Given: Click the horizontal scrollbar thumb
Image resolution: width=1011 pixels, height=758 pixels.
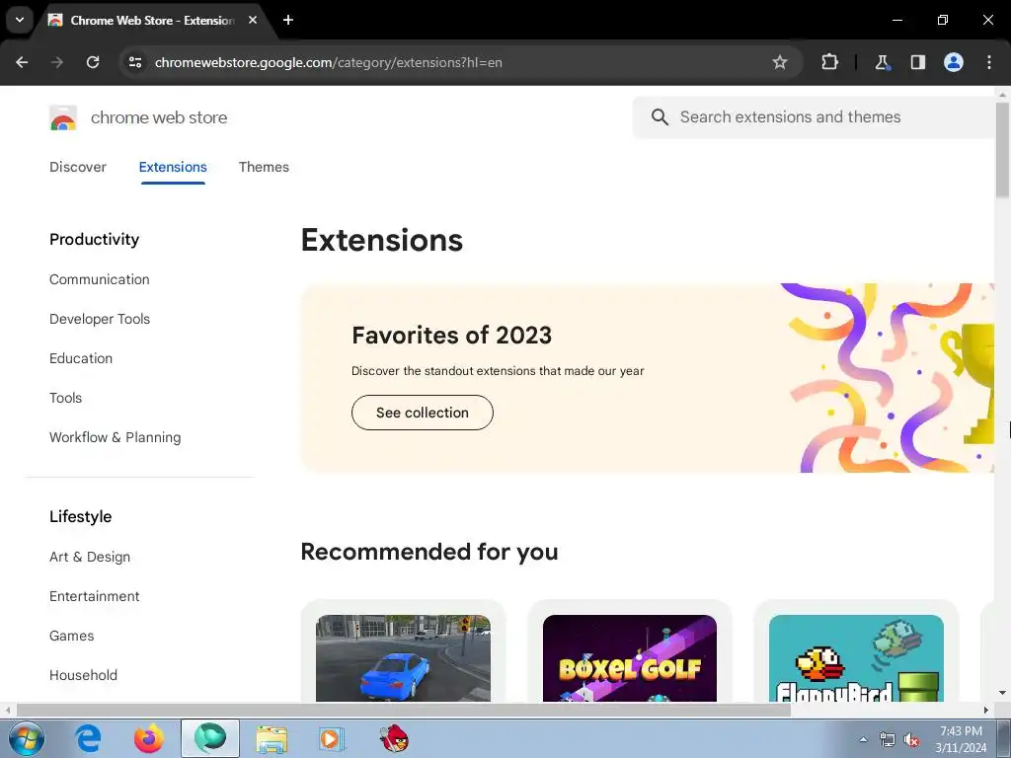Looking at the screenshot, I should coord(404,711).
